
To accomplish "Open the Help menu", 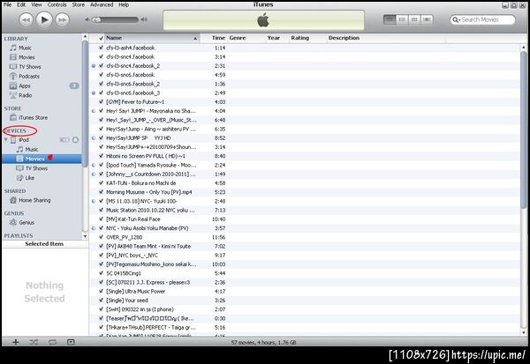I will coord(124,4).
